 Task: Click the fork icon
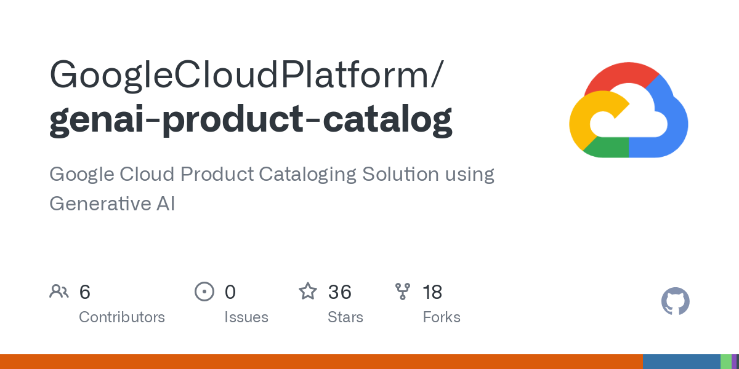pyautogui.click(x=403, y=292)
